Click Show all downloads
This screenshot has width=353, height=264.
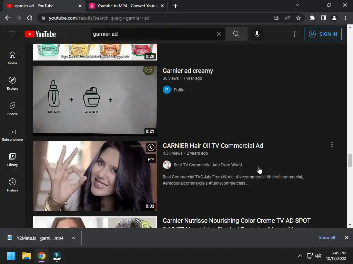[327, 238]
